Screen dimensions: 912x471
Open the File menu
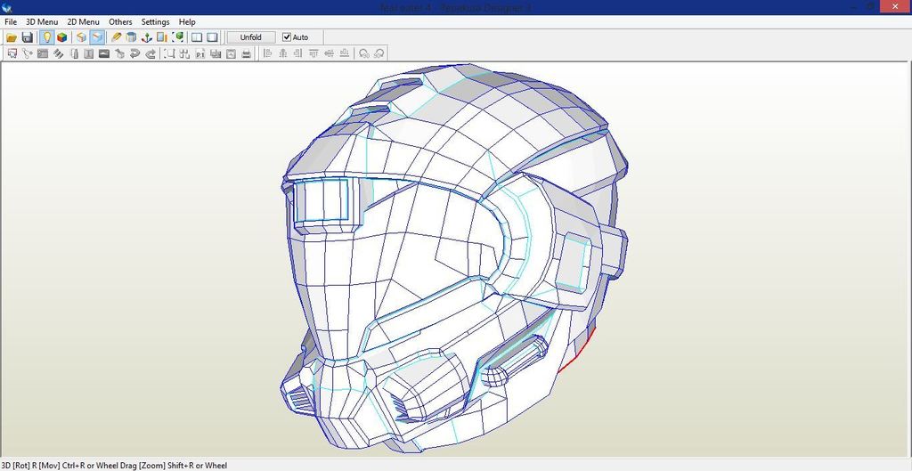[x=11, y=21]
